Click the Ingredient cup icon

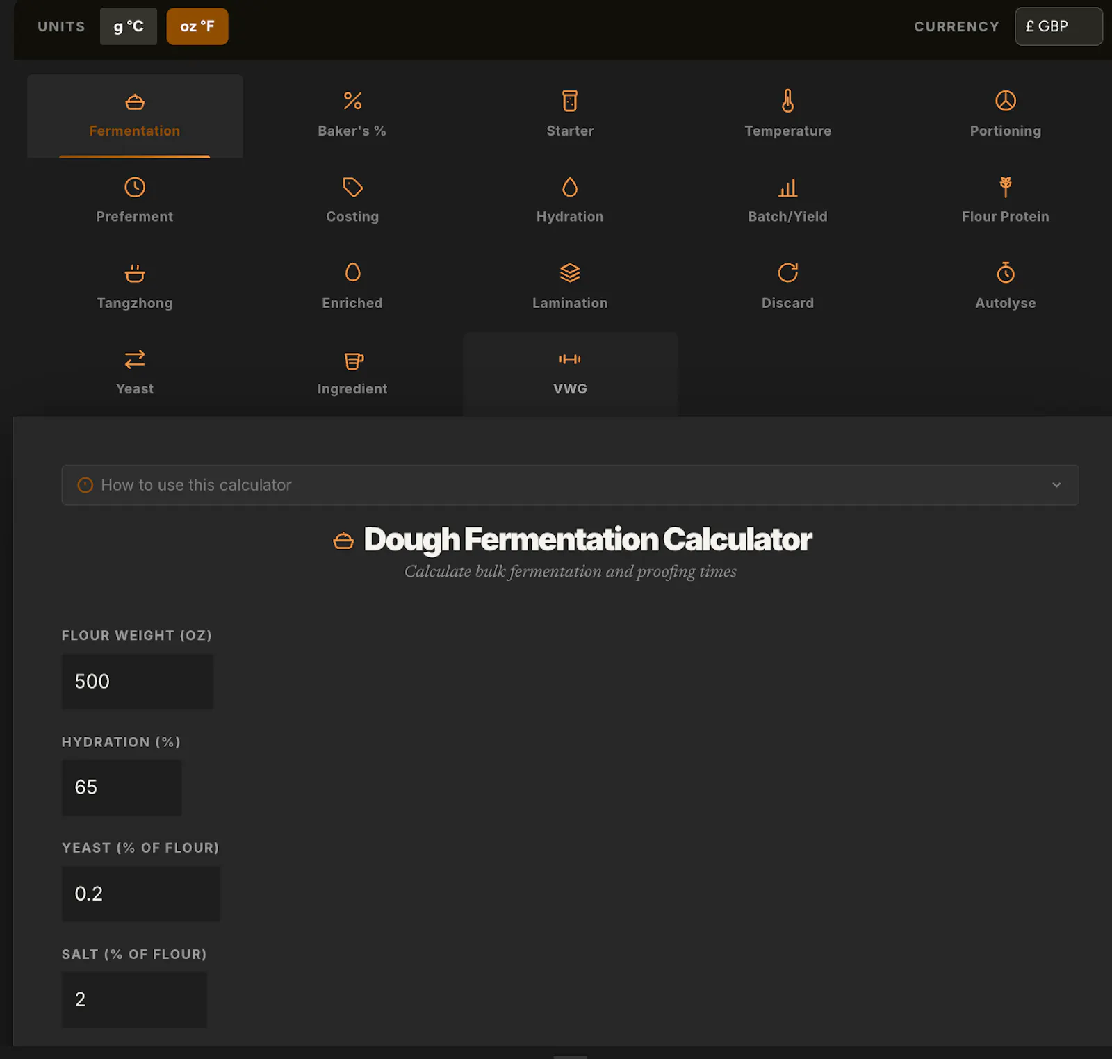click(354, 361)
